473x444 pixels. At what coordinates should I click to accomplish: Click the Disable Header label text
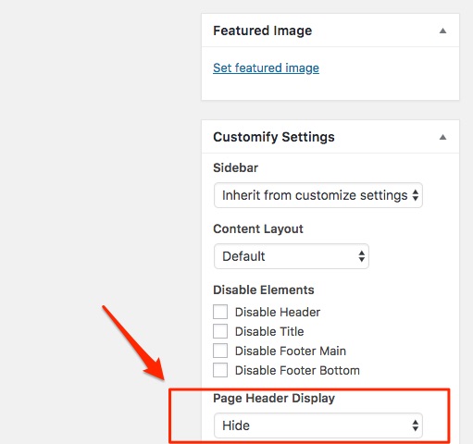(278, 312)
